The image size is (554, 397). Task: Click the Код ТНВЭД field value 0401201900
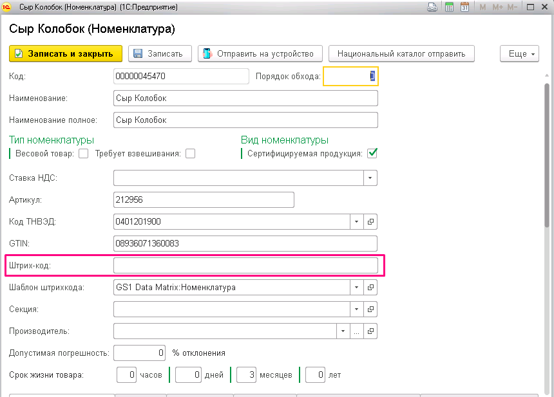pos(232,221)
